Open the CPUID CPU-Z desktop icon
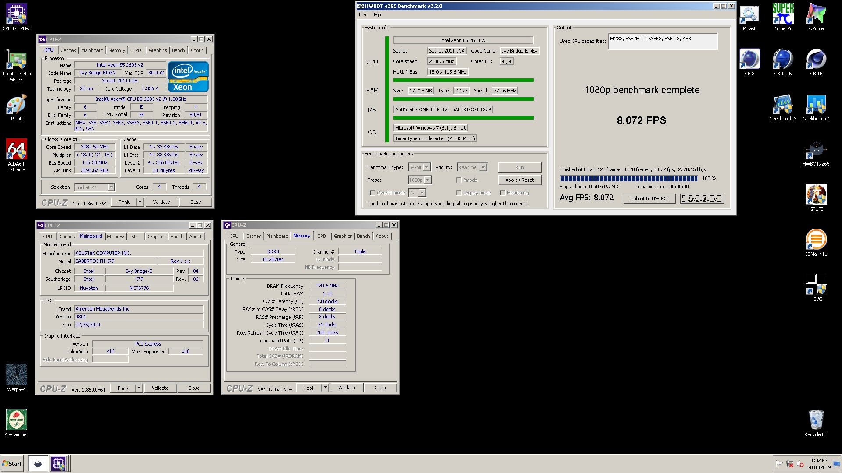Viewport: 842px width, 473px height. click(x=16, y=18)
